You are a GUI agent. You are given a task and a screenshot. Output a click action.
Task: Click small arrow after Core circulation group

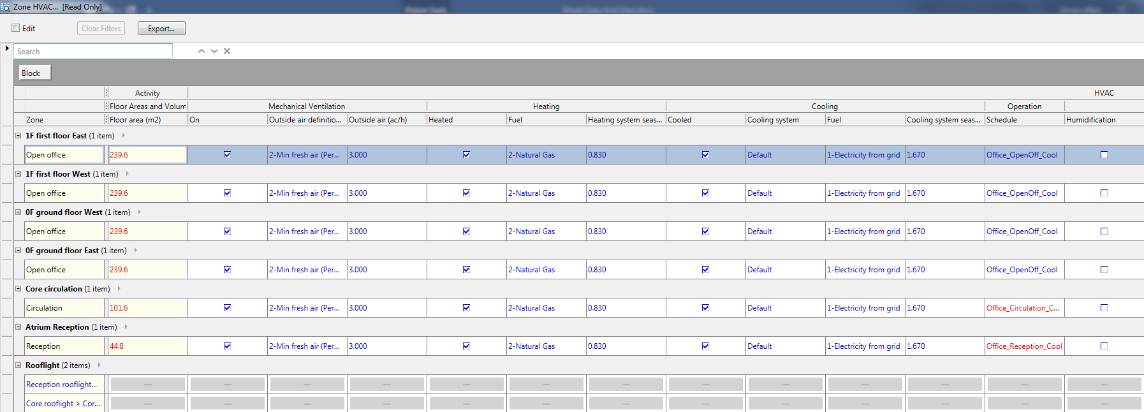point(119,288)
